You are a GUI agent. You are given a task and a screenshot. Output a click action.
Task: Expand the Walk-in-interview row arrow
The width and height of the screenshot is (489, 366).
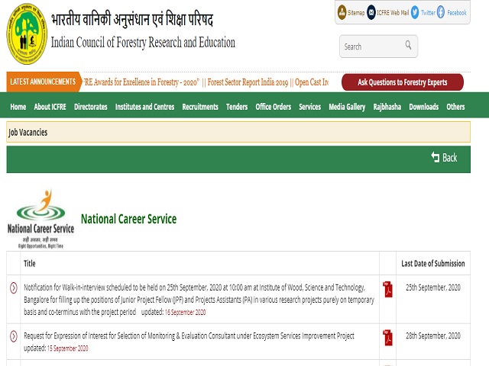pyautogui.click(x=14, y=287)
